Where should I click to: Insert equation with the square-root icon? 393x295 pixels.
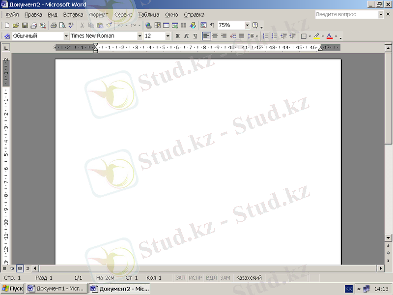233,36
